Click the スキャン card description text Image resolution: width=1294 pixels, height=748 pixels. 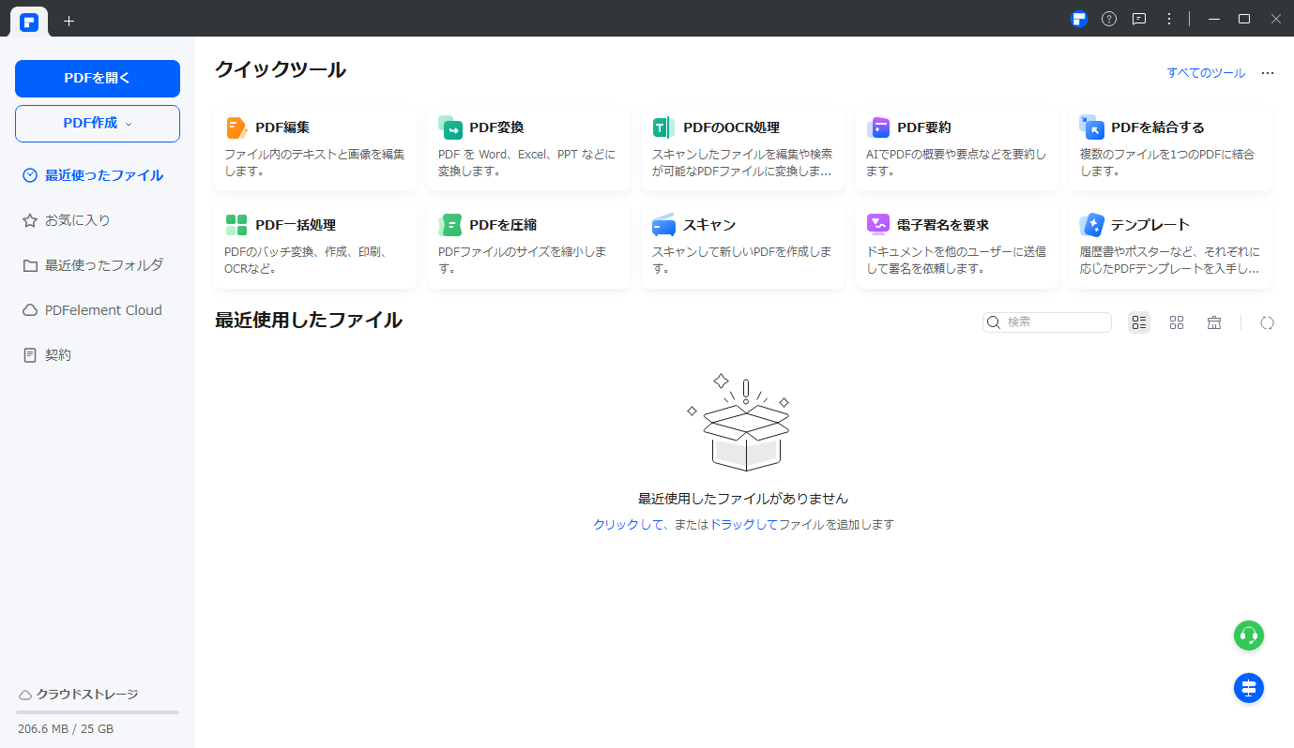pyautogui.click(x=742, y=260)
